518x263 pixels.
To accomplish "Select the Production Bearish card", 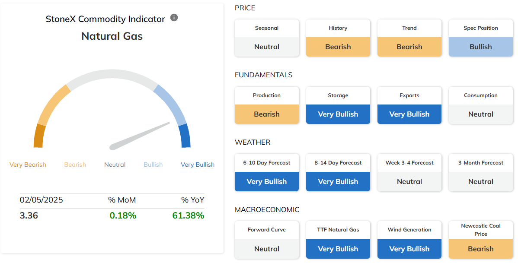I will click(x=267, y=105).
